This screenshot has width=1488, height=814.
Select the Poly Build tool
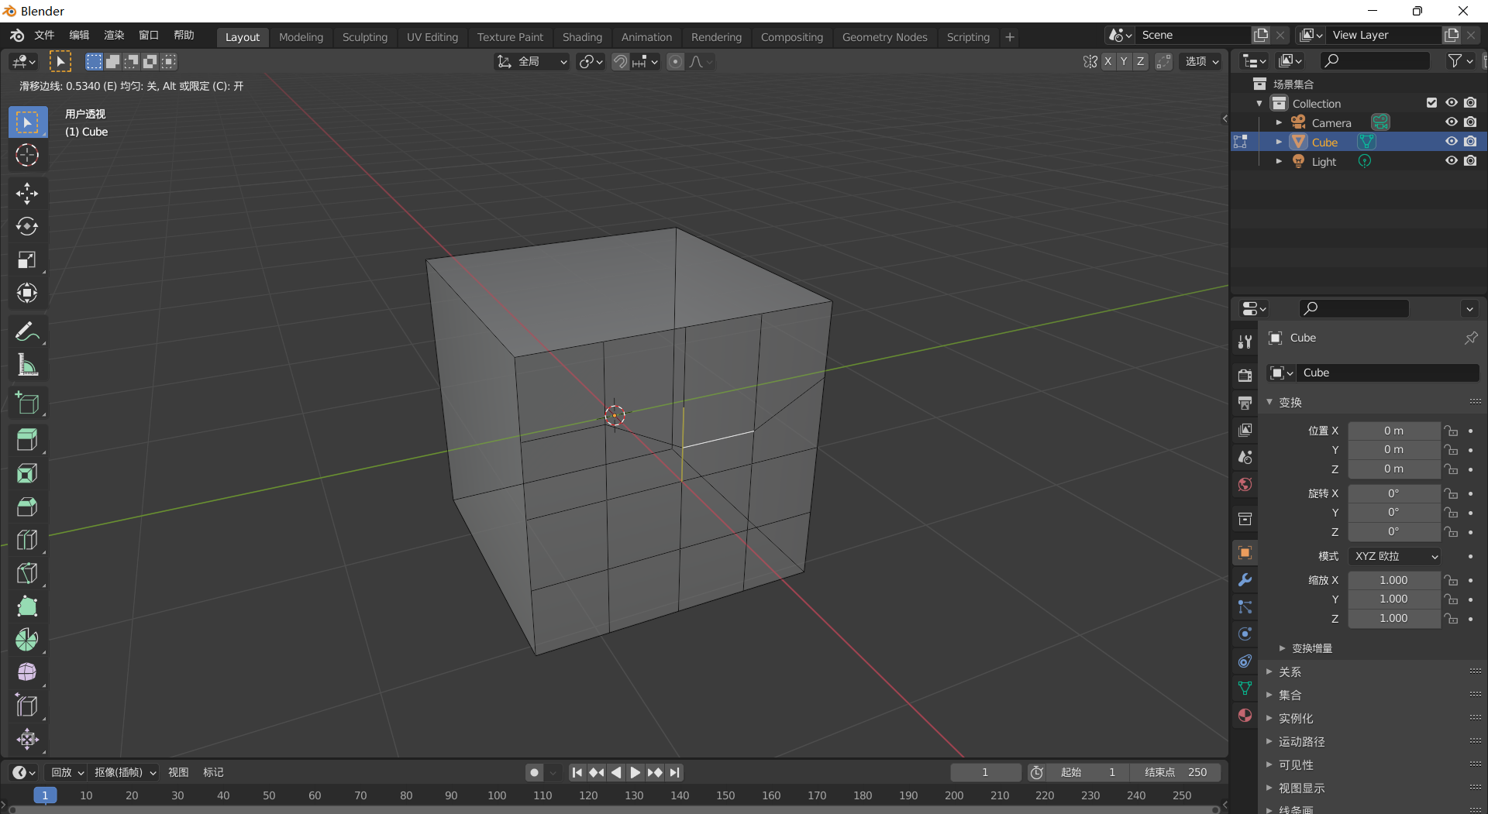tap(27, 606)
